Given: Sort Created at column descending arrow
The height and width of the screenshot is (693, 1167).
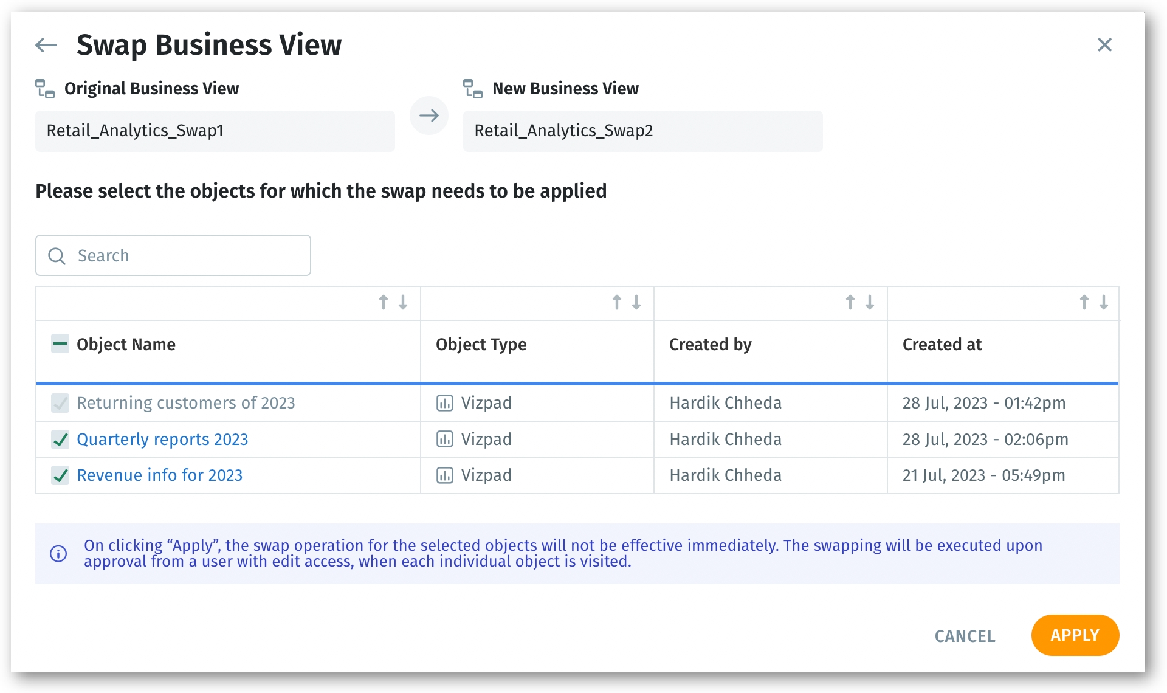Looking at the screenshot, I should coord(1104,302).
